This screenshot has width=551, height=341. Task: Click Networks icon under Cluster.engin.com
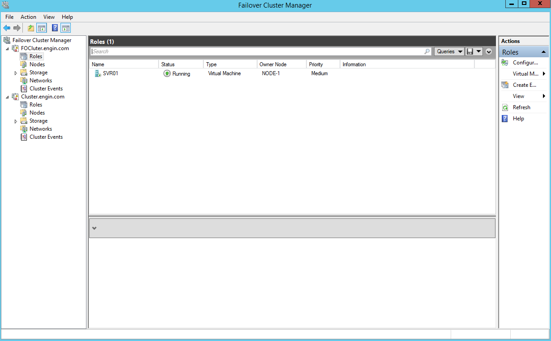click(x=24, y=129)
